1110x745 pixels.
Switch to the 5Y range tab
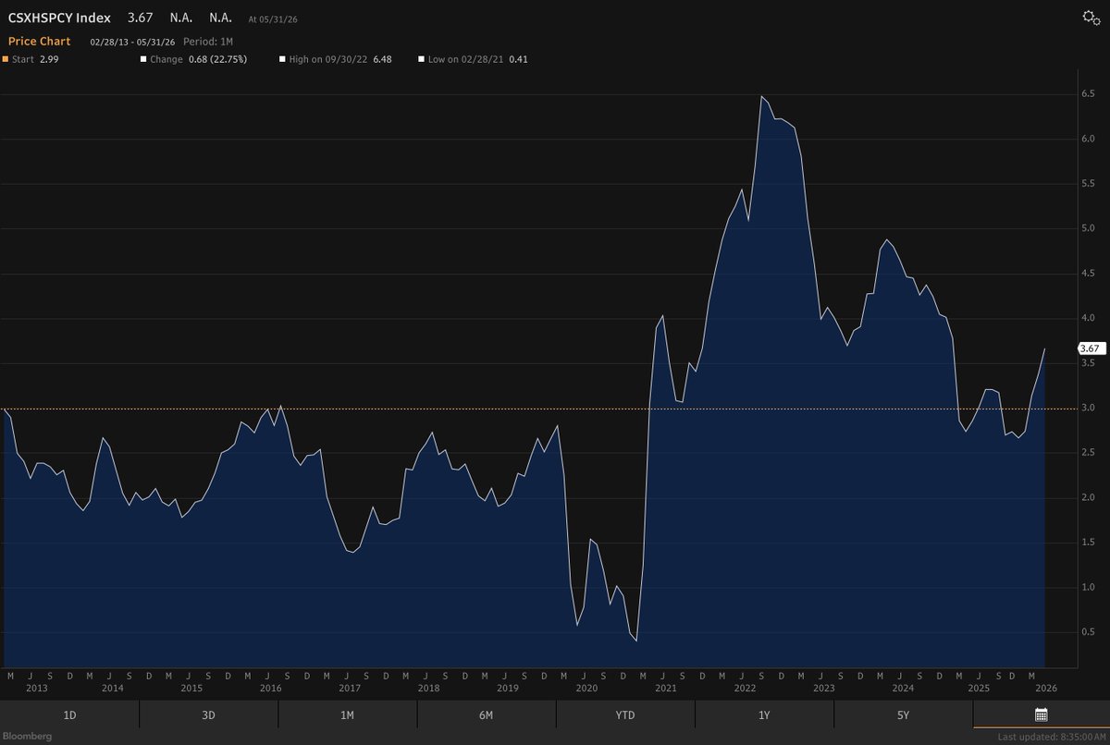(x=903, y=714)
